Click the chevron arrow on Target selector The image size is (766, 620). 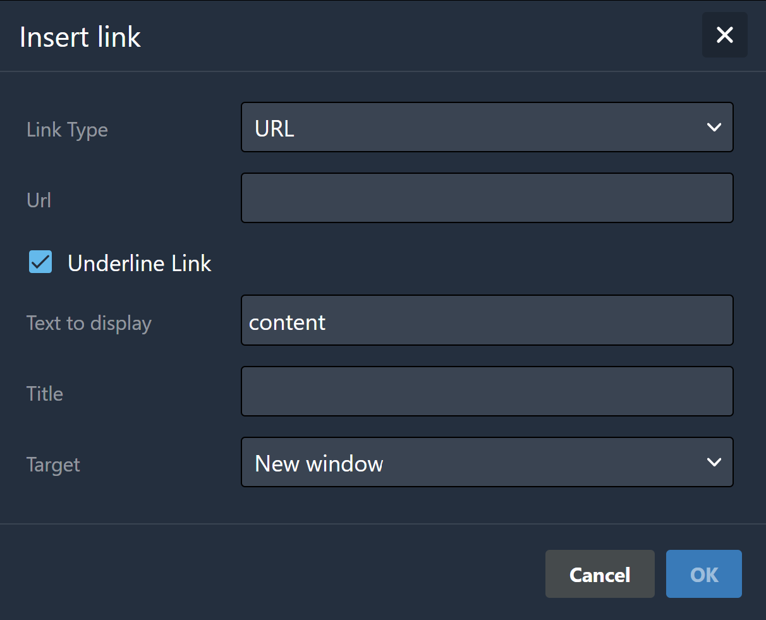(714, 462)
